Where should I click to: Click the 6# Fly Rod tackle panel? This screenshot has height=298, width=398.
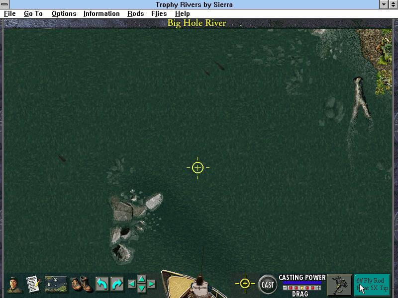[372, 285]
